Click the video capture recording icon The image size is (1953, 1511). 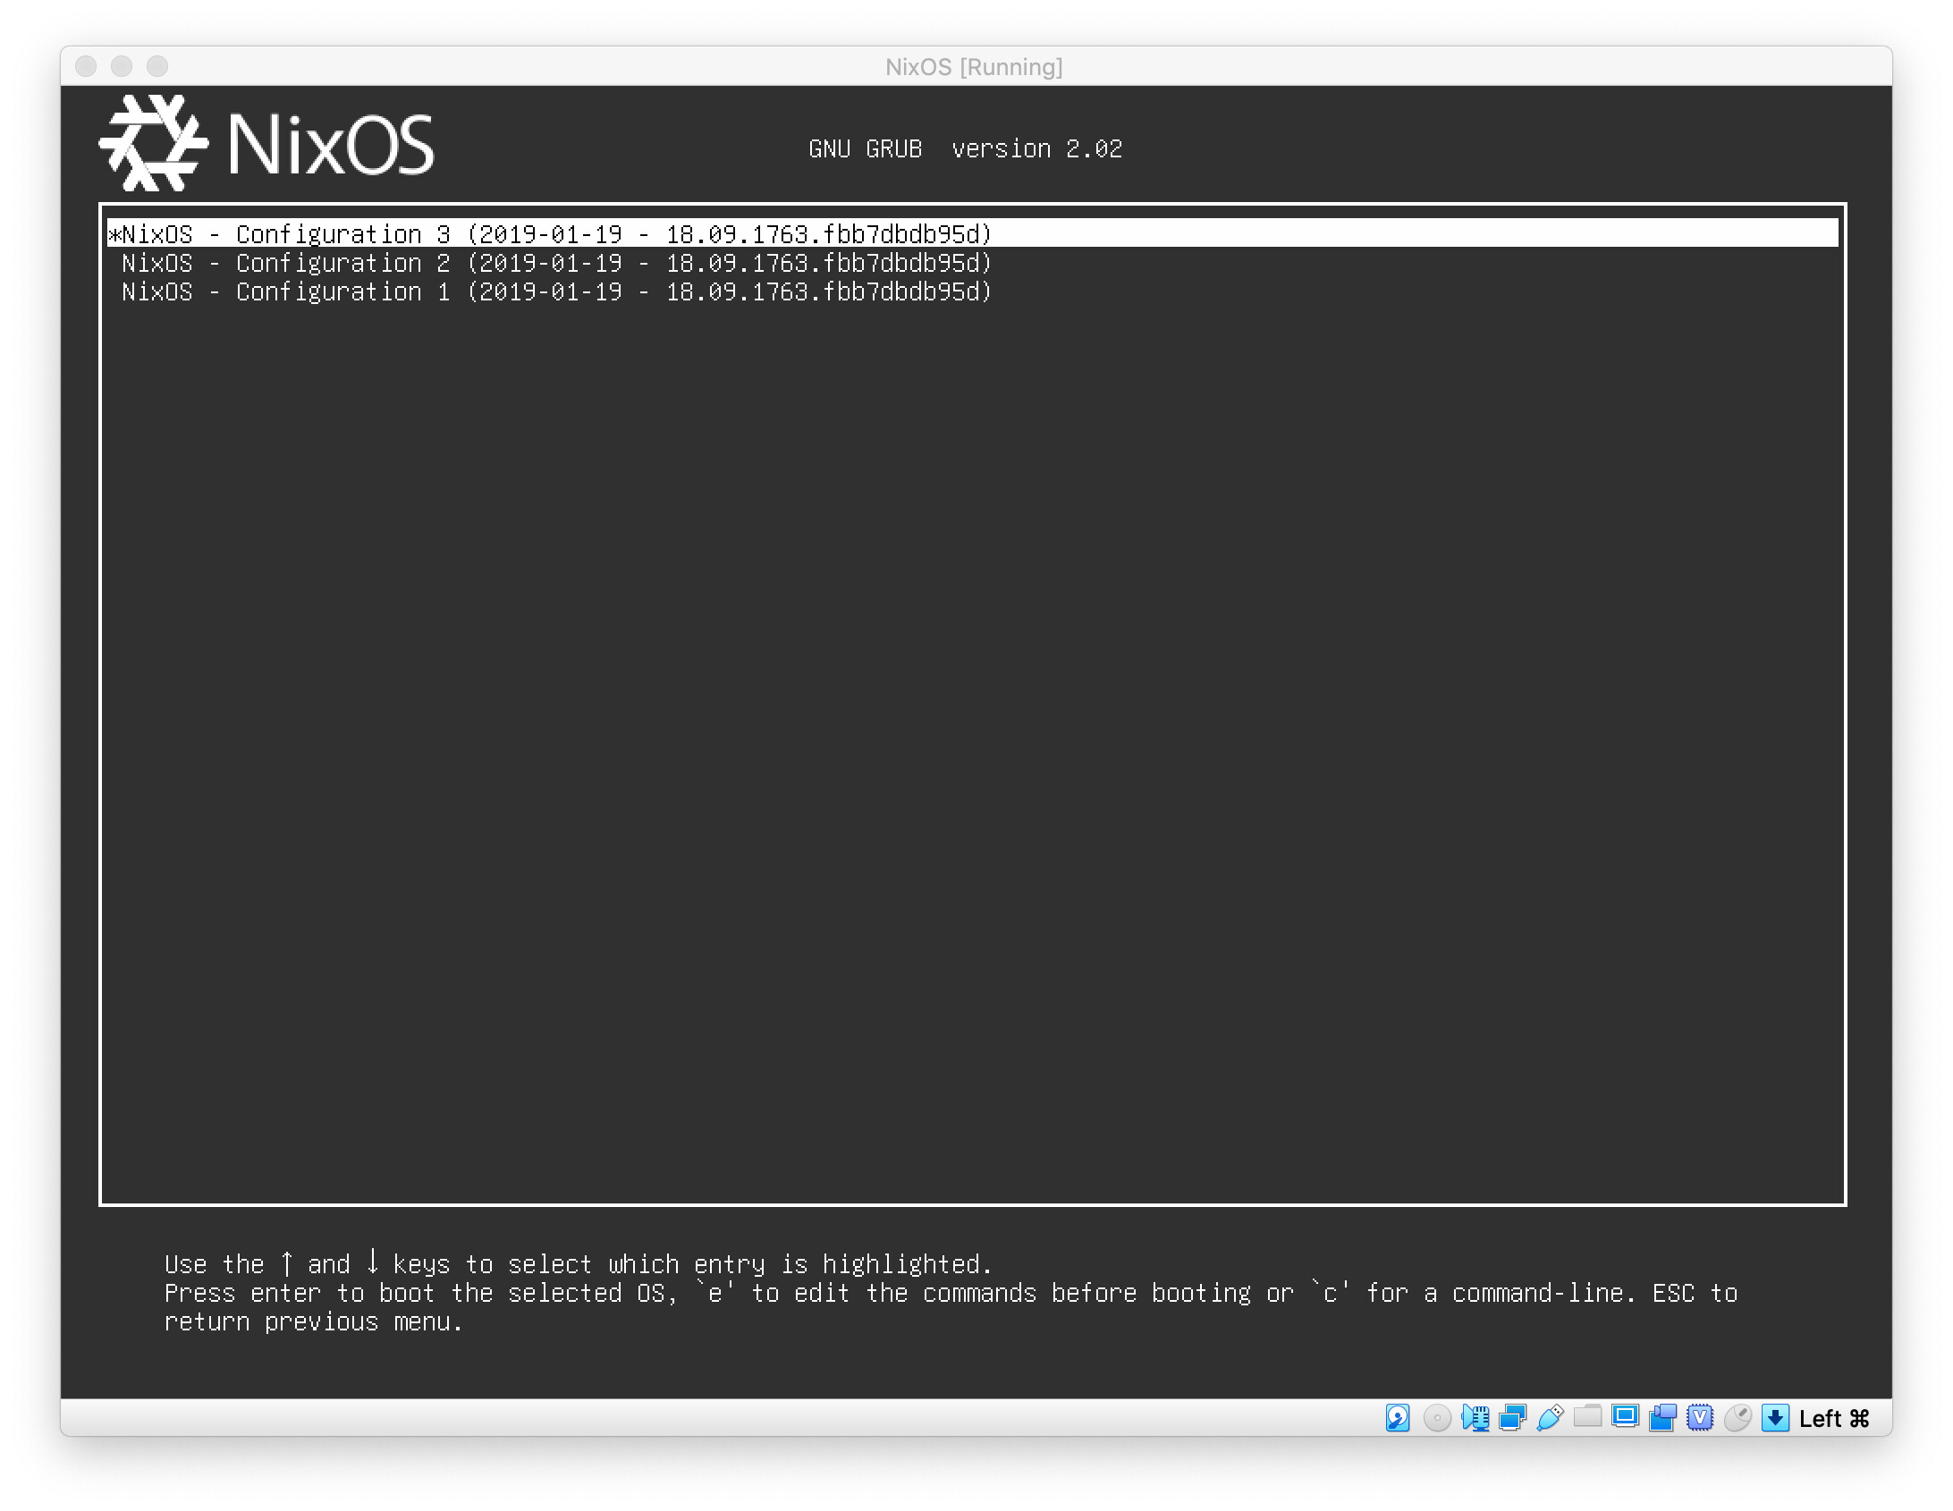pos(1662,1418)
